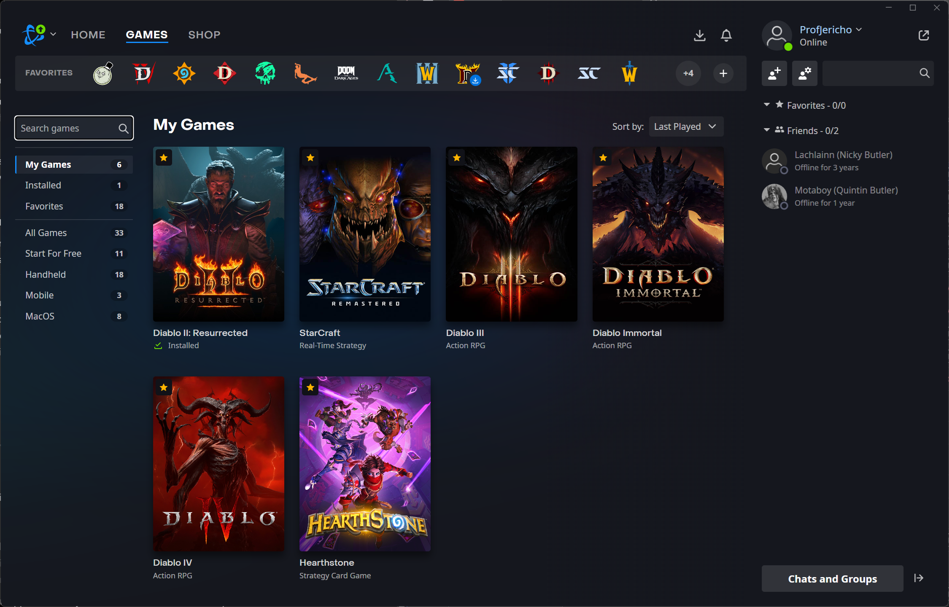Screen dimensions: 949x607
Task: Toggle favorite star on Diablo III
Action: tap(457, 158)
